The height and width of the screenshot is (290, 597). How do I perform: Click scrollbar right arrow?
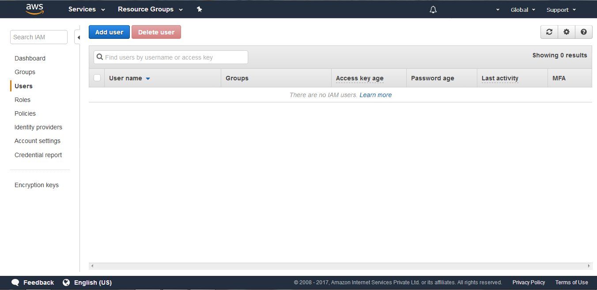click(x=589, y=266)
